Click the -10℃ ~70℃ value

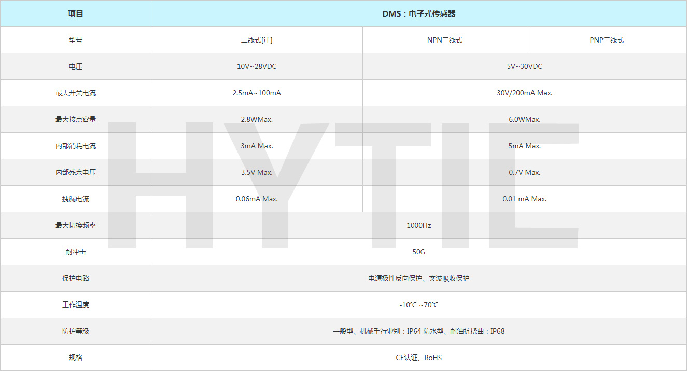point(419,305)
